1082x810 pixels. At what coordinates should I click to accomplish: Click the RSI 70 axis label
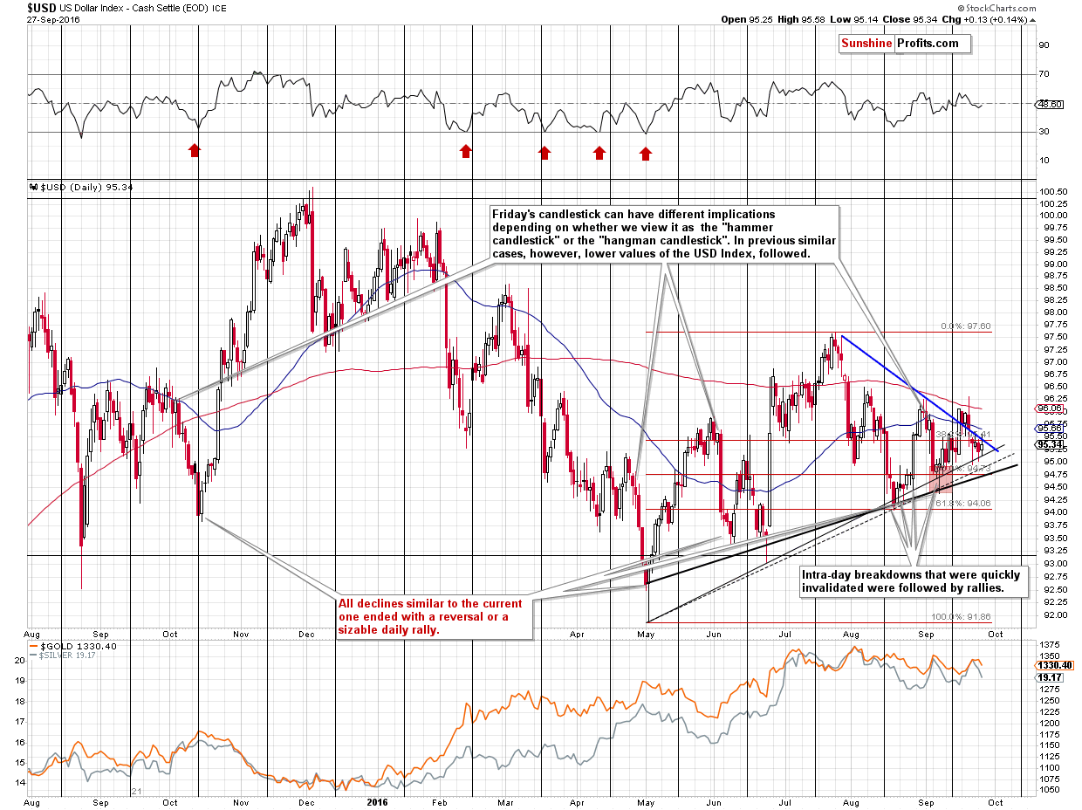pyautogui.click(x=1044, y=74)
